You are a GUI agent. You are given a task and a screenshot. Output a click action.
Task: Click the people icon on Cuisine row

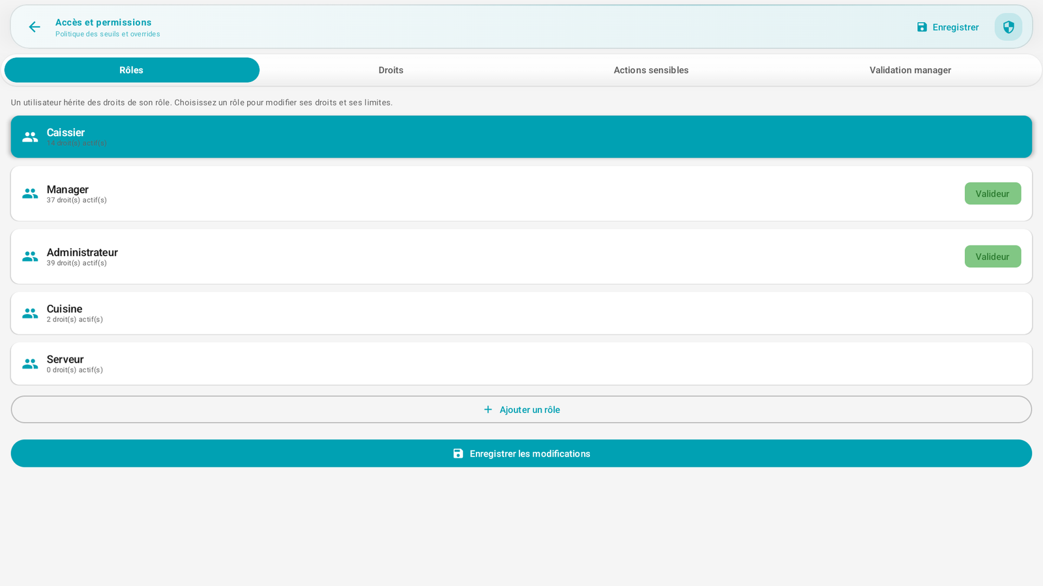(x=30, y=313)
